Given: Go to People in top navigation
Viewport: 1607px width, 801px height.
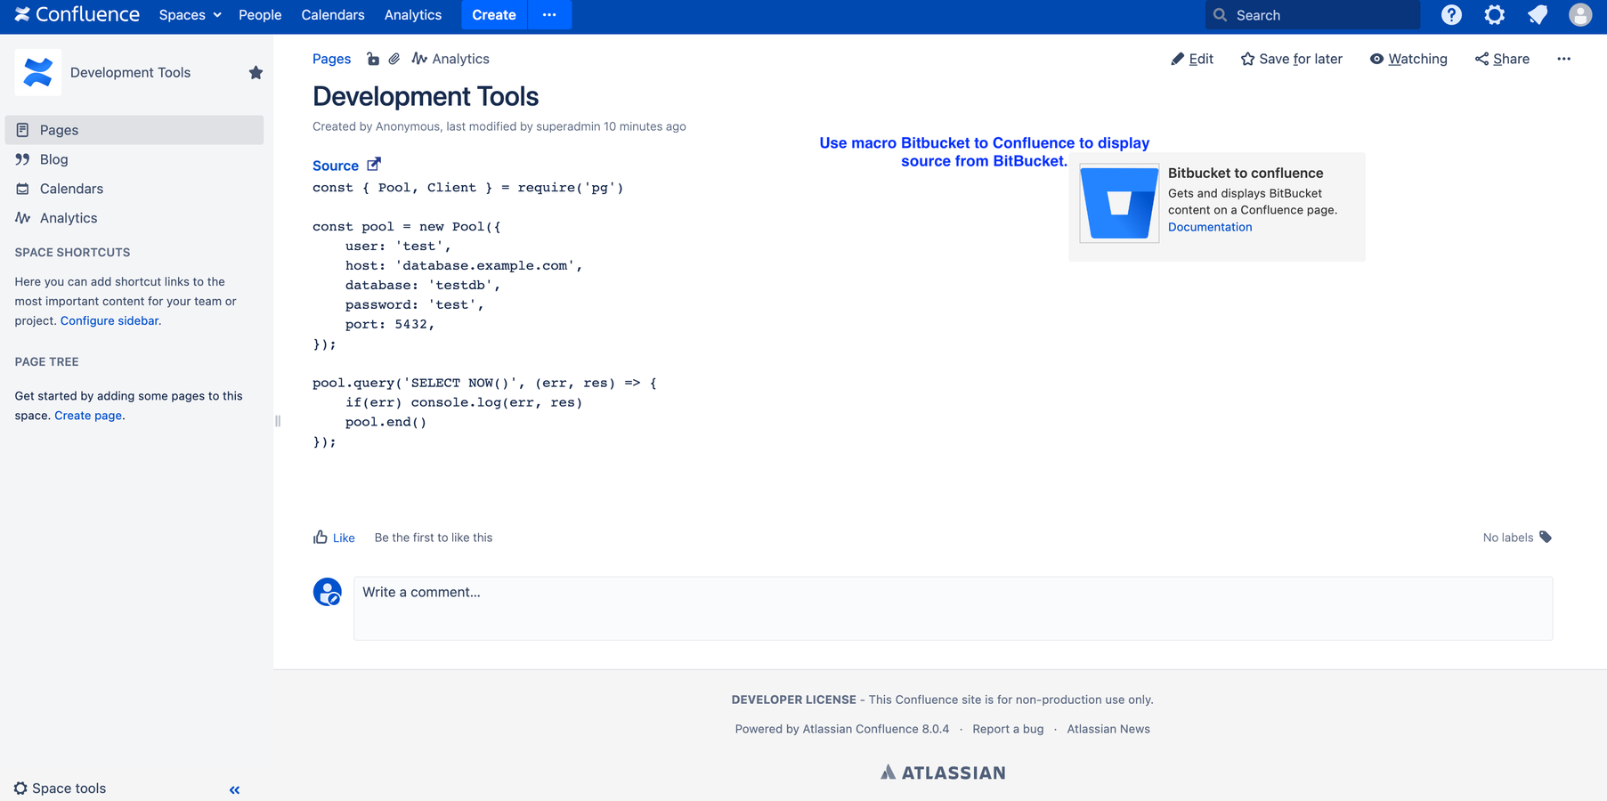Looking at the screenshot, I should 260,15.
